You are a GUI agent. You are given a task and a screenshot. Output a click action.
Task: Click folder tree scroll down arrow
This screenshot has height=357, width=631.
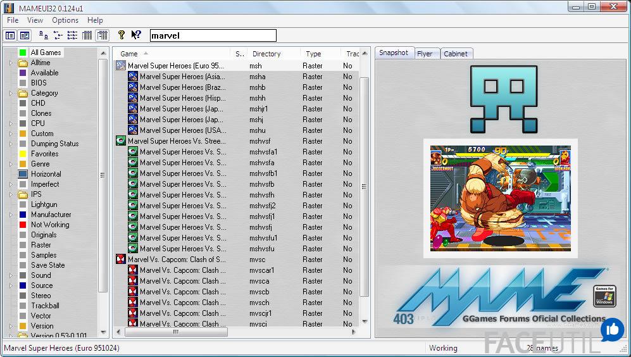point(103,332)
